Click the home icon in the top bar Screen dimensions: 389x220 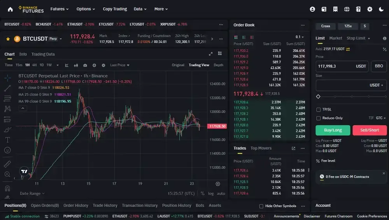point(10,9)
